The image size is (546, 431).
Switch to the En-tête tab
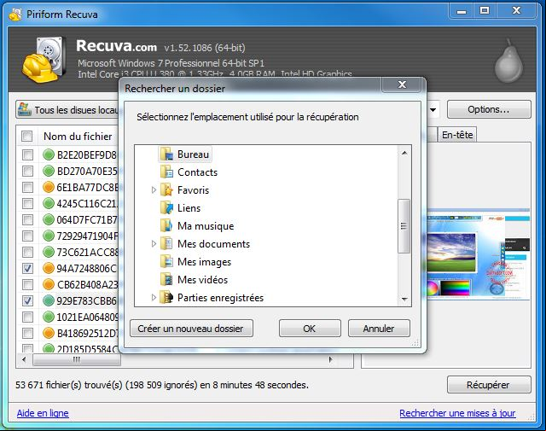point(457,135)
